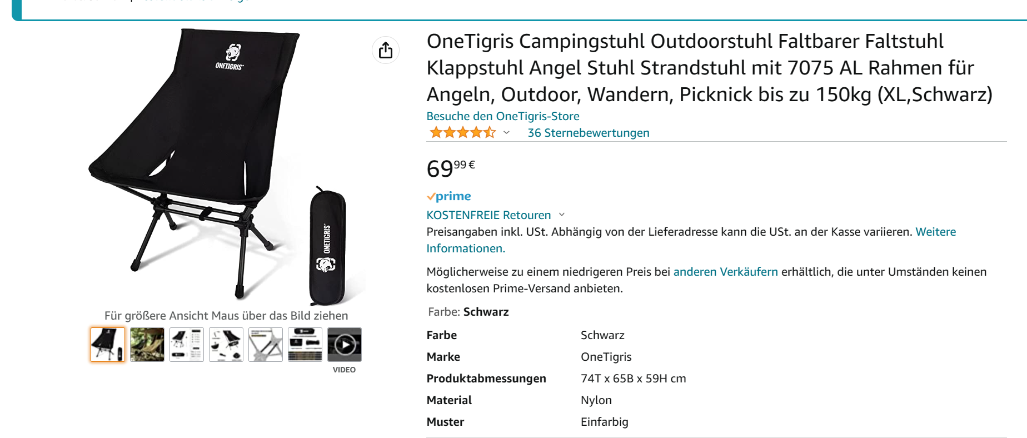Open 'Weitere Informationen' about VAT
Image resolution: width=1027 pixels, height=438 pixels.
click(x=935, y=232)
